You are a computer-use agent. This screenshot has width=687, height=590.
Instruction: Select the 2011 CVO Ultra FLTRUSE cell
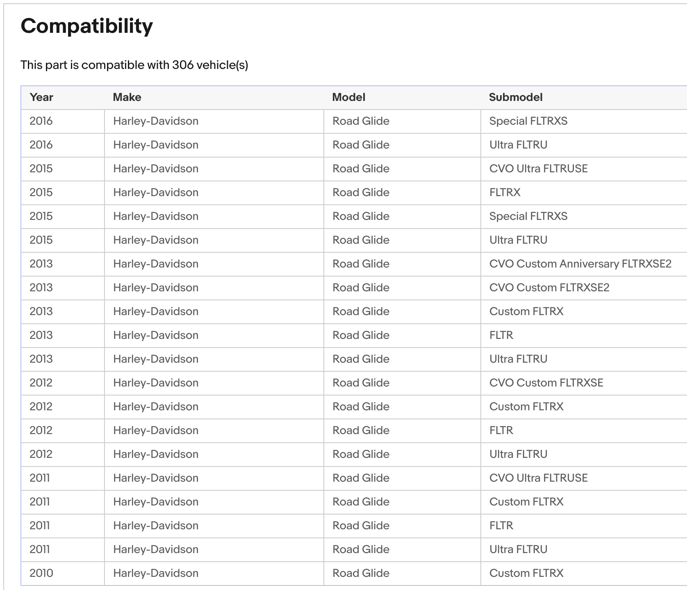coord(538,478)
